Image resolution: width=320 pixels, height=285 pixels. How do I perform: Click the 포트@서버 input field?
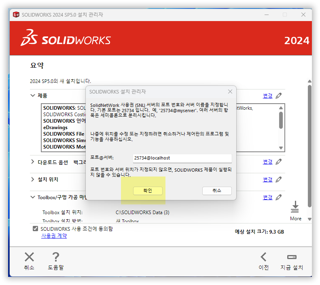tap(182, 158)
